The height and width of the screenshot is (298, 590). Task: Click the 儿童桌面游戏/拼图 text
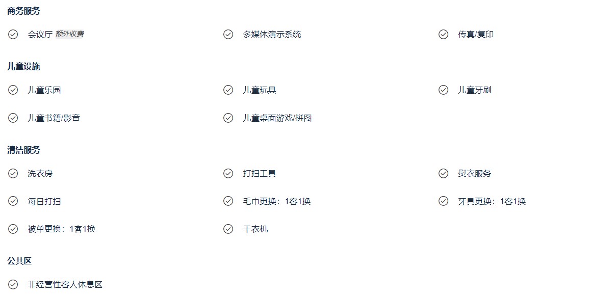click(277, 118)
